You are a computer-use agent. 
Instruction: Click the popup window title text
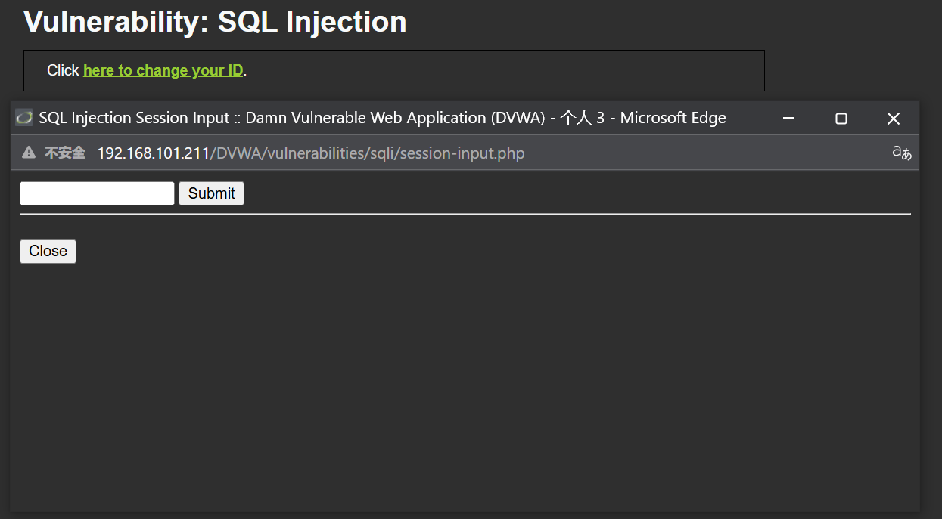coord(382,118)
